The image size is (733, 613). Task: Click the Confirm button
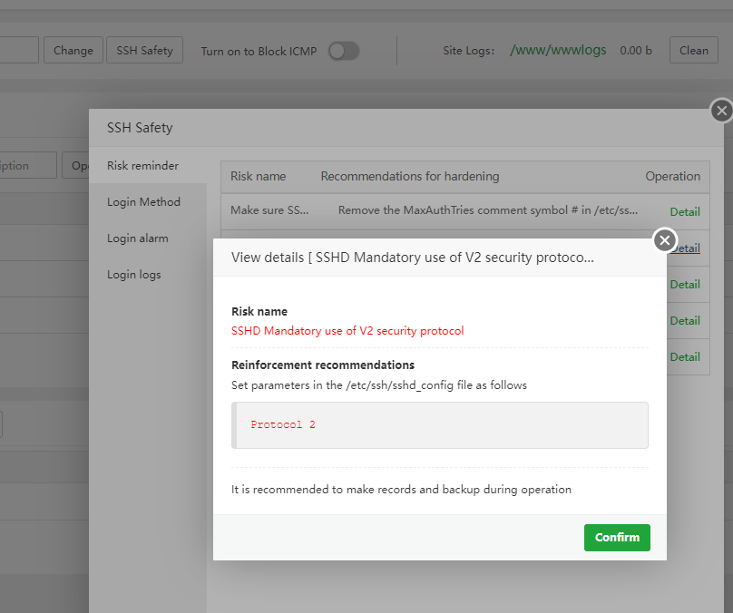(x=617, y=537)
